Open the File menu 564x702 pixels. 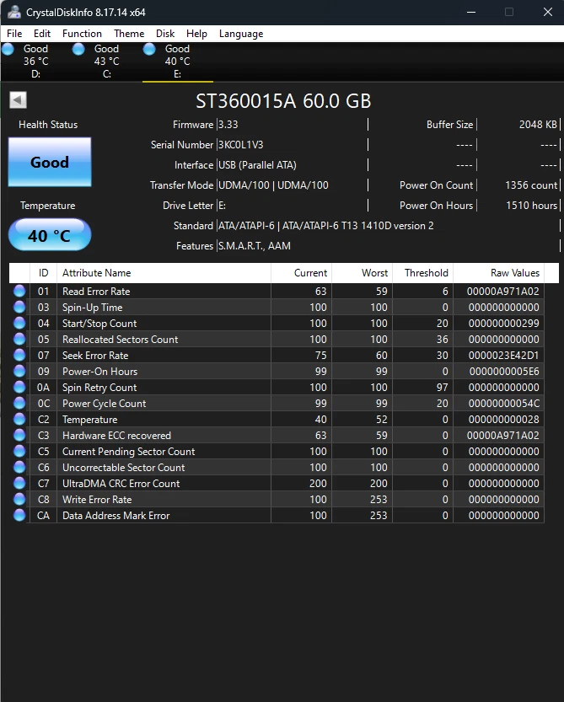(14, 34)
